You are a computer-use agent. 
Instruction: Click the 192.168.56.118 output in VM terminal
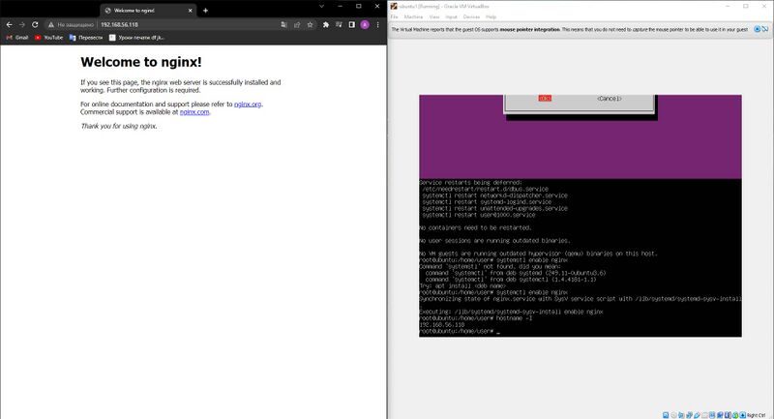[x=442, y=325]
